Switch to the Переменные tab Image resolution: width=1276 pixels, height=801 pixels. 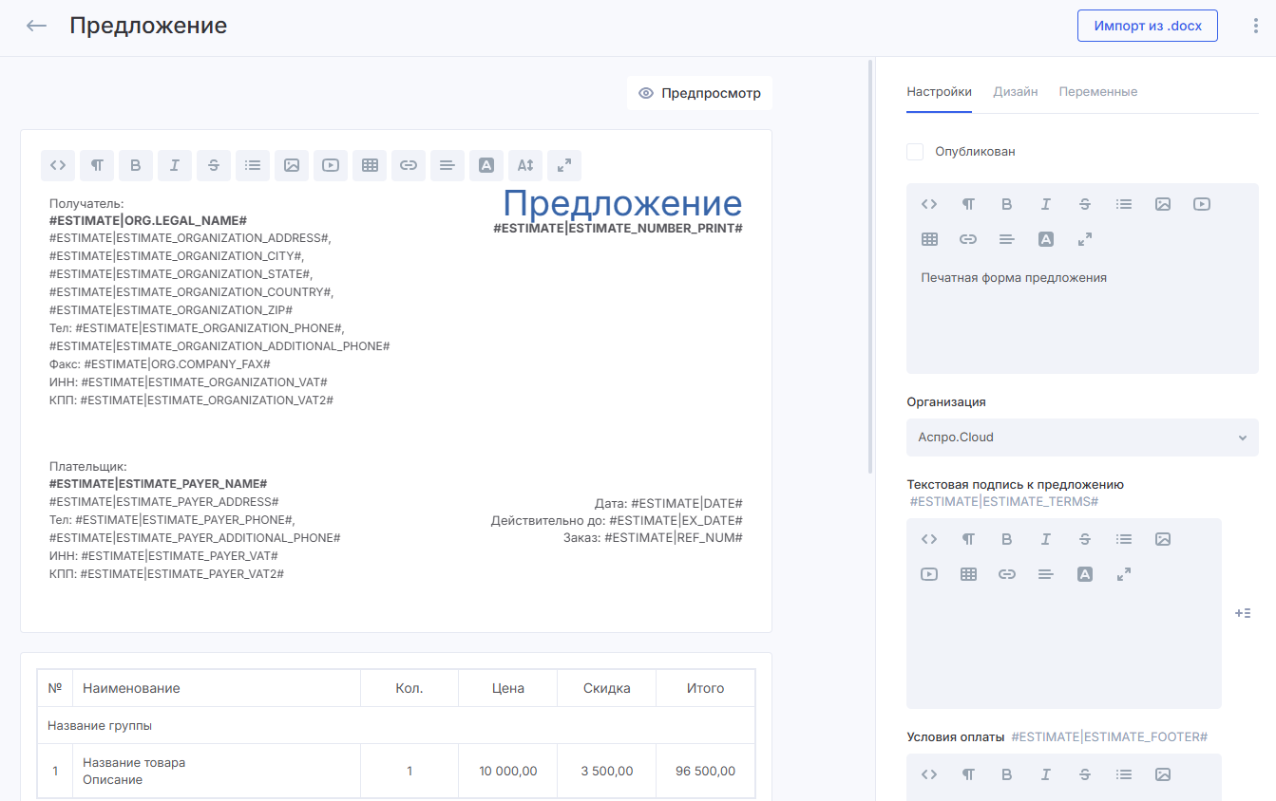pos(1097,92)
